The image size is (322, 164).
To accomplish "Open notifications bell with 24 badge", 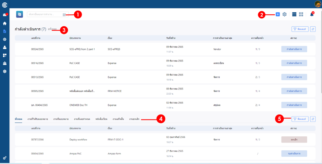I will 312,14.
